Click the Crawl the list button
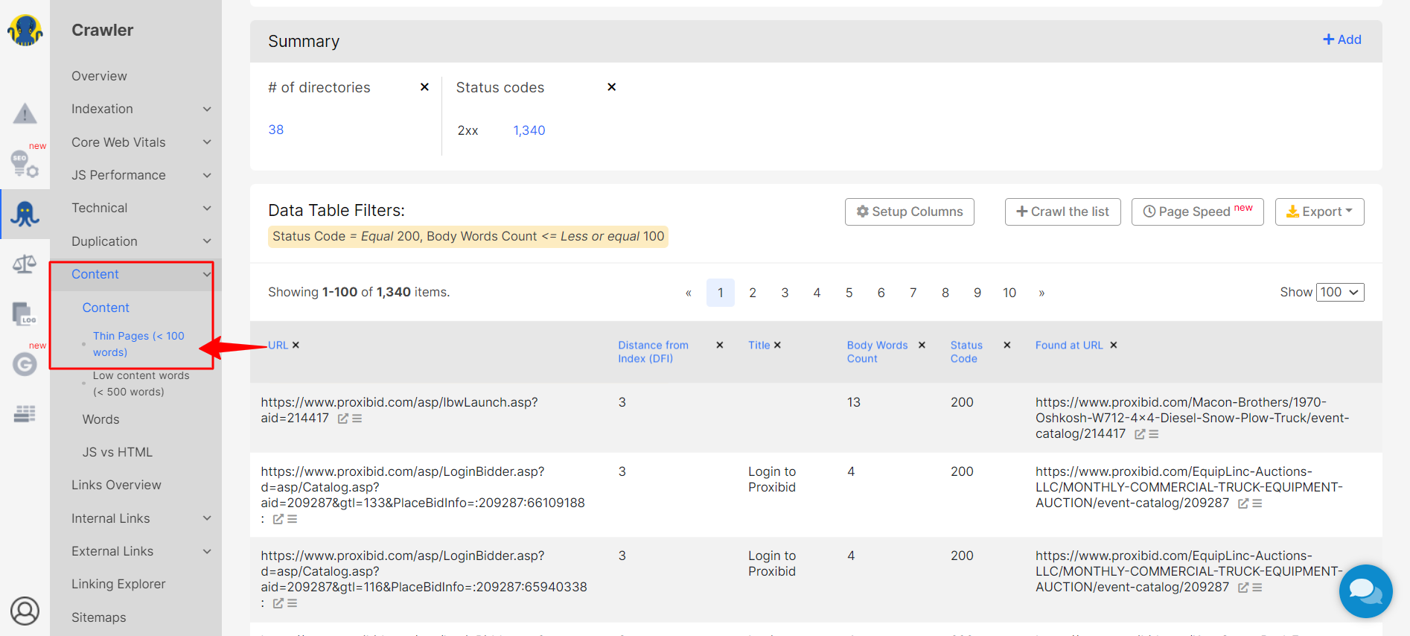 [x=1062, y=212]
